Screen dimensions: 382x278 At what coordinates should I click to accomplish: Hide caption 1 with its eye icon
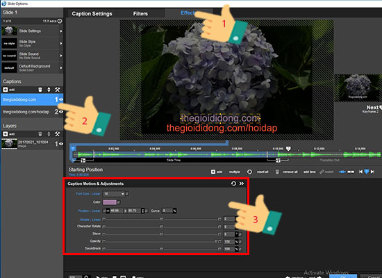61,99
